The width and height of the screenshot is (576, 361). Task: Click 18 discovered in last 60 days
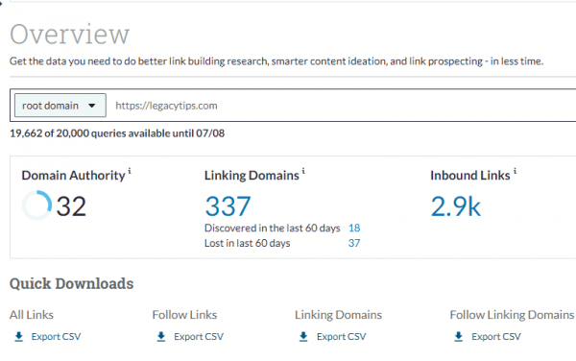pyautogui.click(x=354, y=229)
